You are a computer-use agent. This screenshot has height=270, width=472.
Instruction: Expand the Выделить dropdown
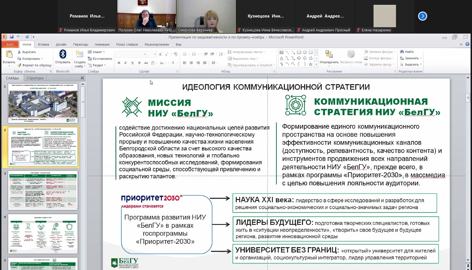[411, 65]
